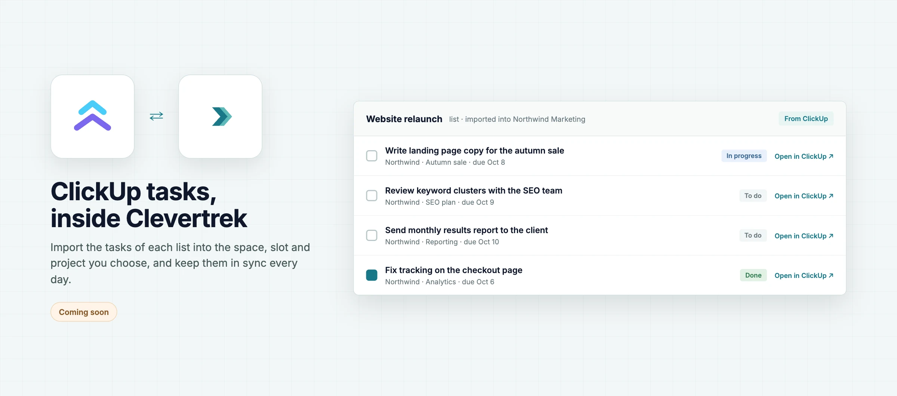Image resolution: width=897 pixels, height=396 pixels.
Task: Uncheck the Fix tracking checkout page checkbox
Action: [372, 275]
